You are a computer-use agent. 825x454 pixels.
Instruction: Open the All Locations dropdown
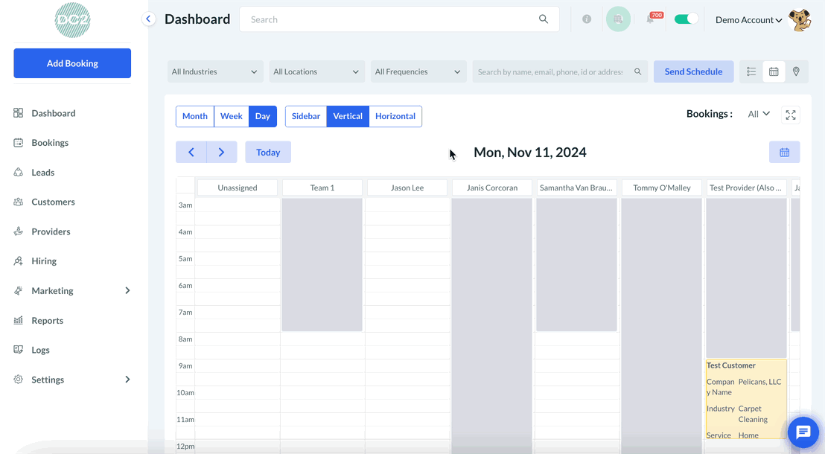(x=316, y=71)
